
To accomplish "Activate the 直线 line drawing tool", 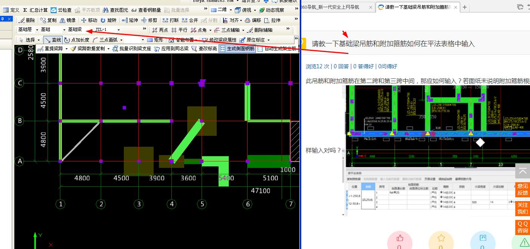I will [53, 40].
